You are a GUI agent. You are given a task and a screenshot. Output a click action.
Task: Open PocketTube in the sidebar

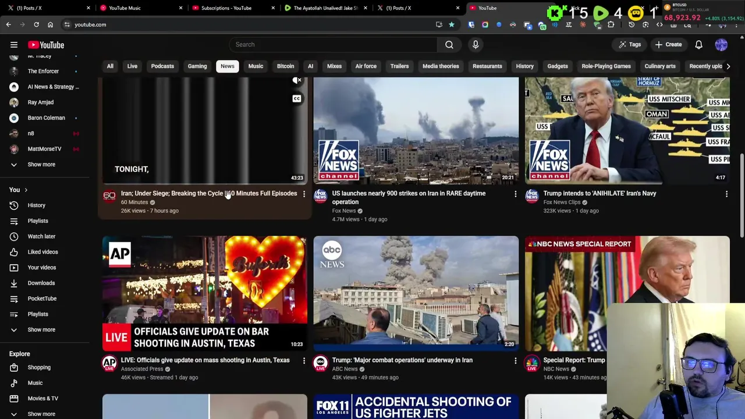[42, 299]
